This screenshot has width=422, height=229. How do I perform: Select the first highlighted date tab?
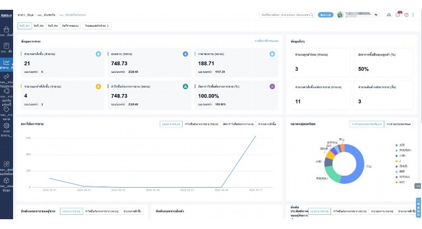coord(25,26)
